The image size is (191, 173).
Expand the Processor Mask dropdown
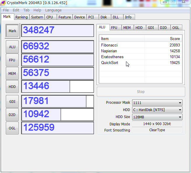point(157,103)
